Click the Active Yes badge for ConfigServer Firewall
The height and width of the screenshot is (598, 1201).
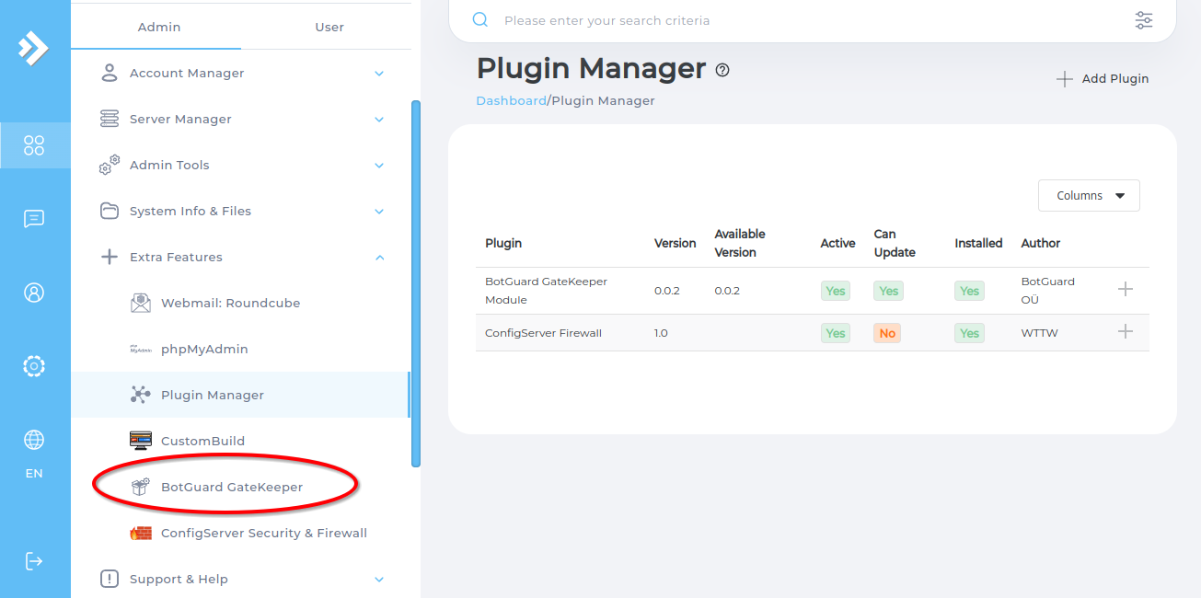click(x=836, y=333)
